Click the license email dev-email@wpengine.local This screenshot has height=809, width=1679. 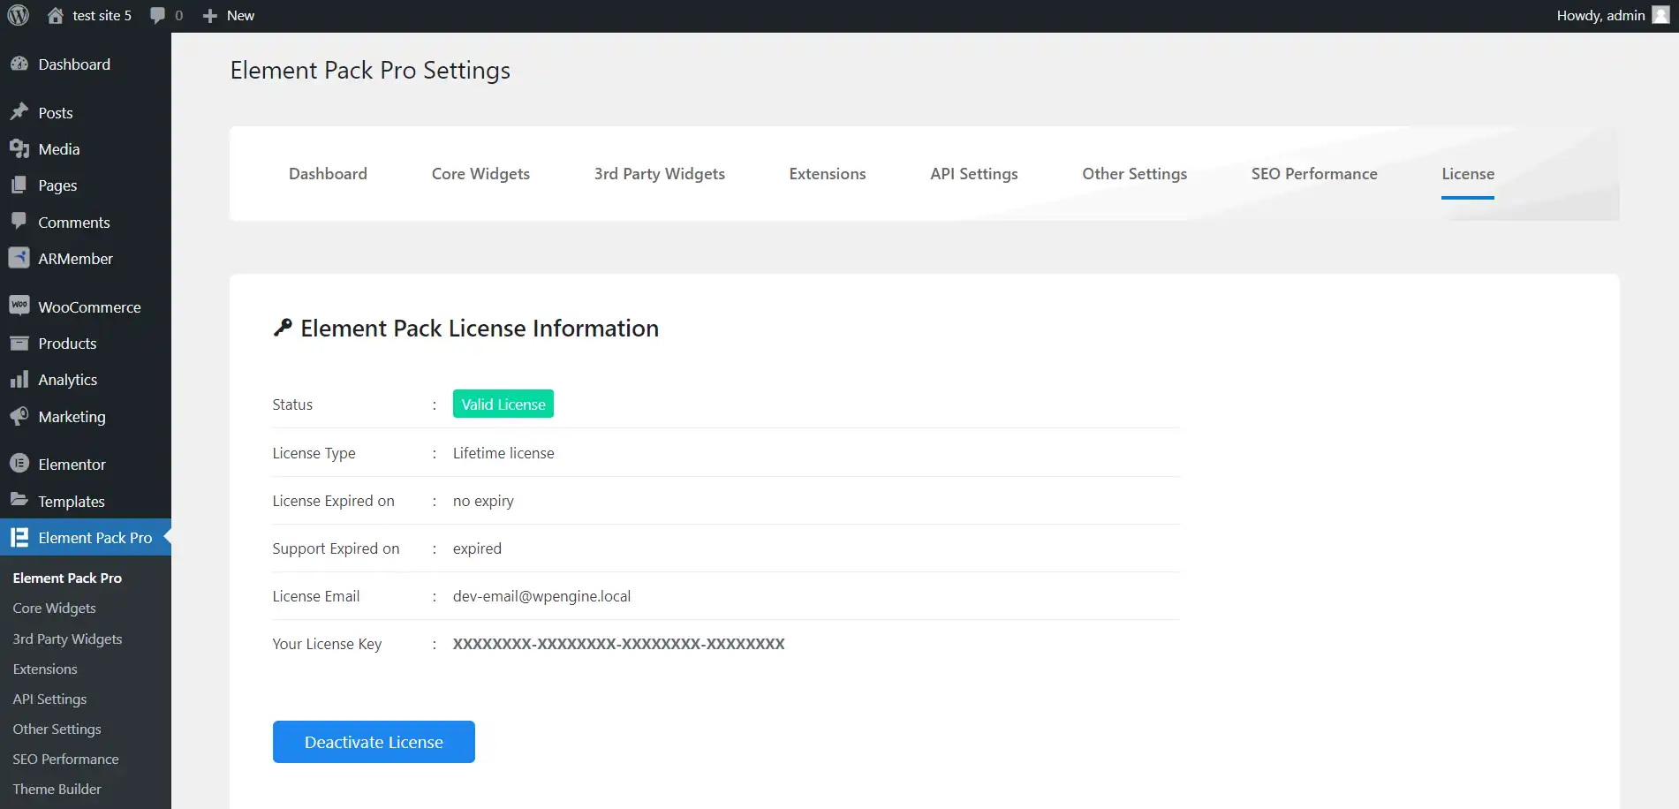541,596
